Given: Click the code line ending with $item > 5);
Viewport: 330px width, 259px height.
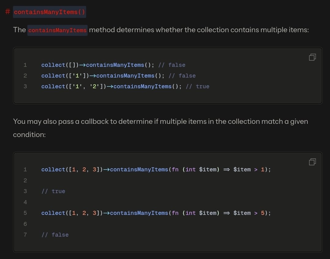Looking at the screenshot, I should pyautogui.click(x=156, y=213).
